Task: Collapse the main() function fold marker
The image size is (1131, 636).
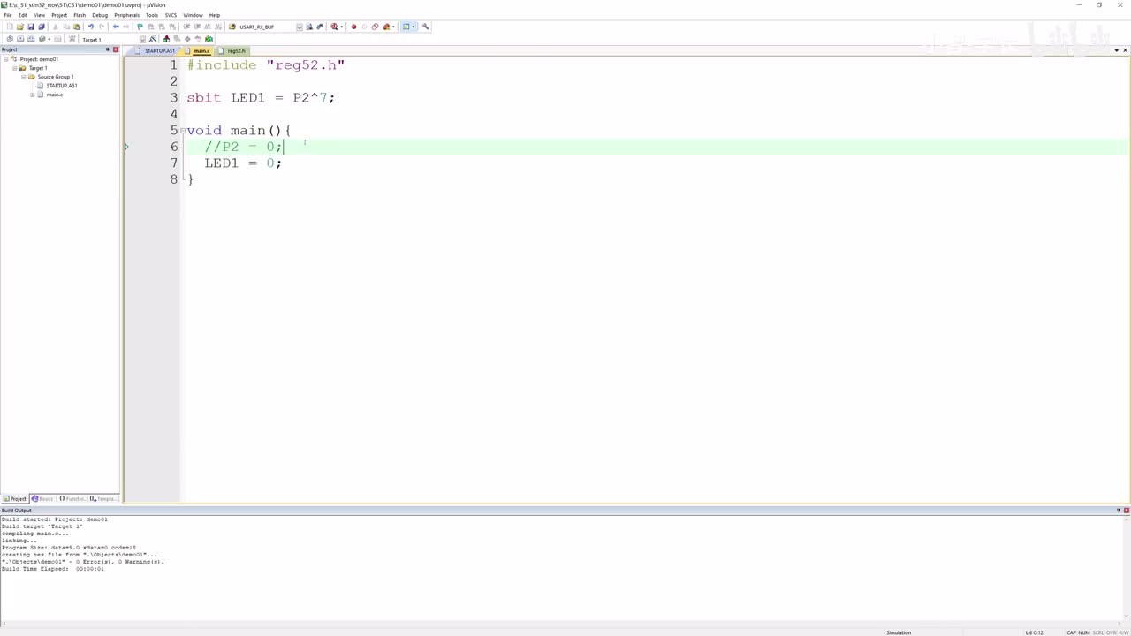Action: tap(182, 131)
